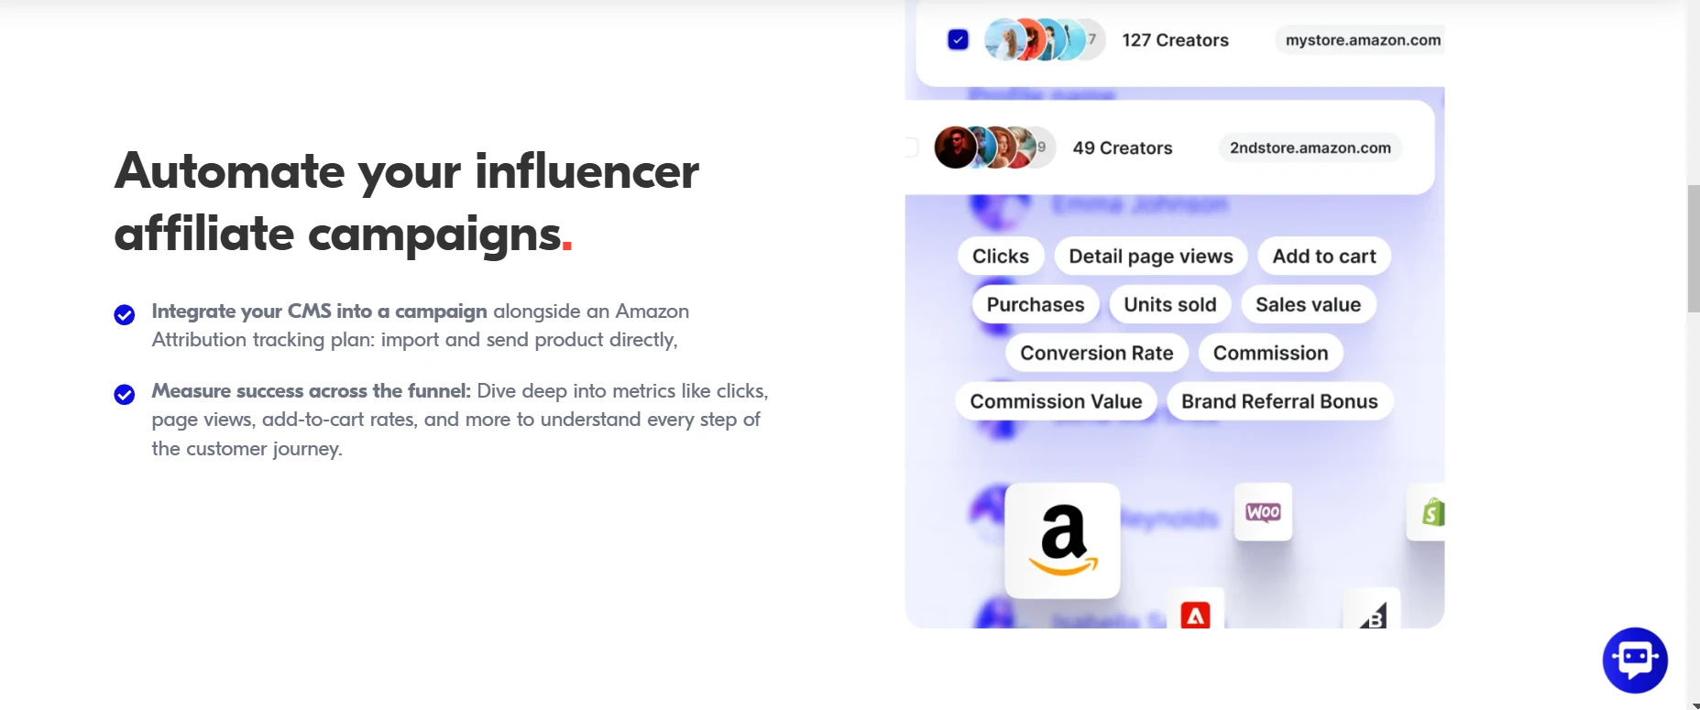Select the Clicks metric chip

pyautogui.click(x=1000, y=257)
